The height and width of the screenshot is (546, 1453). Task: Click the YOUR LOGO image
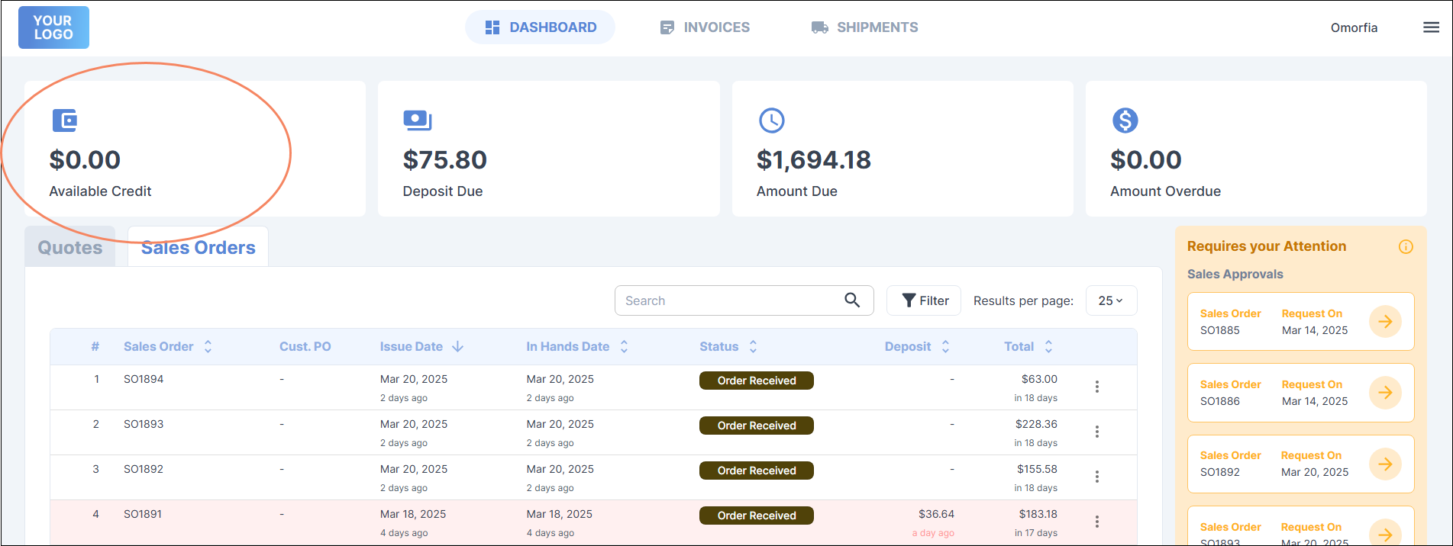pos(53,27)
